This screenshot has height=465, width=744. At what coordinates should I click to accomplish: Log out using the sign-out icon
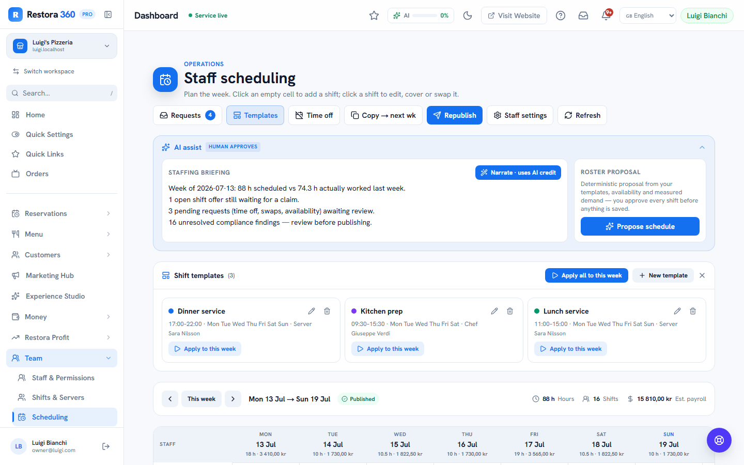pyautogui.click(x=106, y=446)
